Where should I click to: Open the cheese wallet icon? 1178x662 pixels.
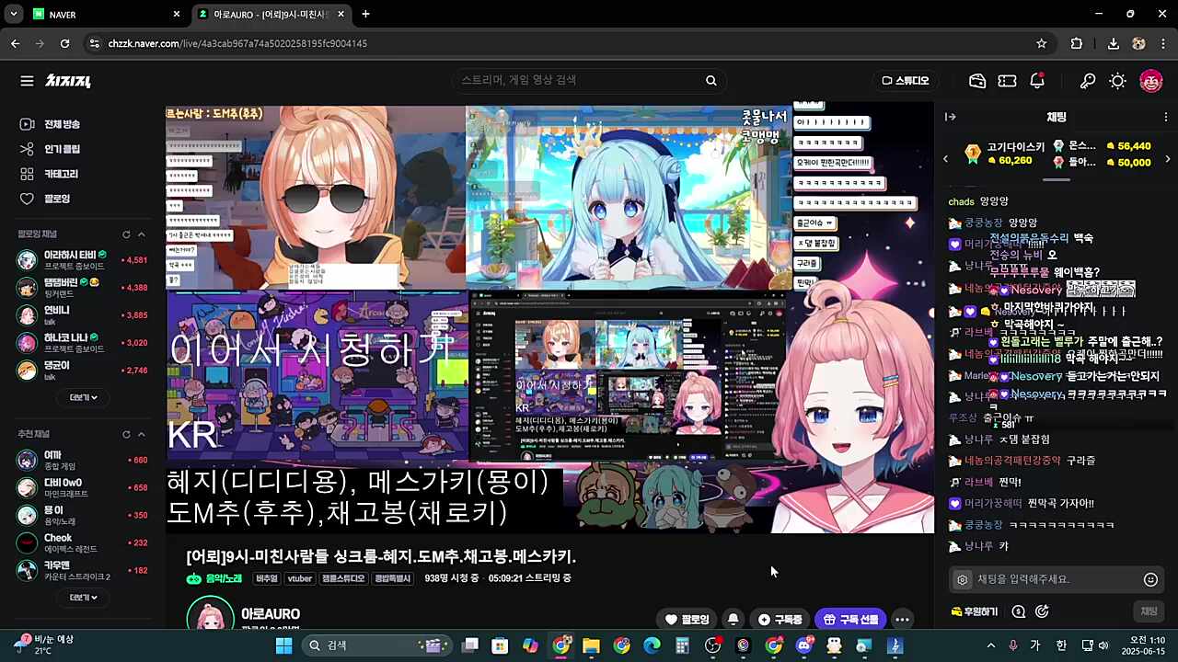coord(977,81)
